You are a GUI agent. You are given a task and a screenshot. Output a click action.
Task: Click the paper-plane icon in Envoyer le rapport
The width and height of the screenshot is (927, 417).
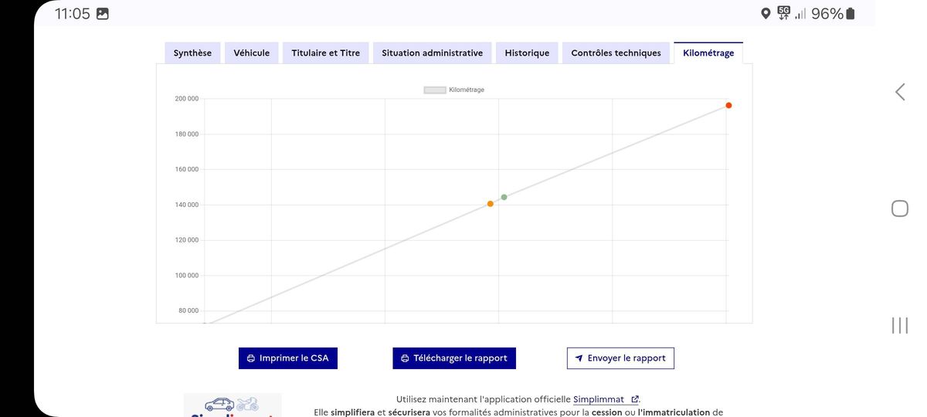pos(579,358)
